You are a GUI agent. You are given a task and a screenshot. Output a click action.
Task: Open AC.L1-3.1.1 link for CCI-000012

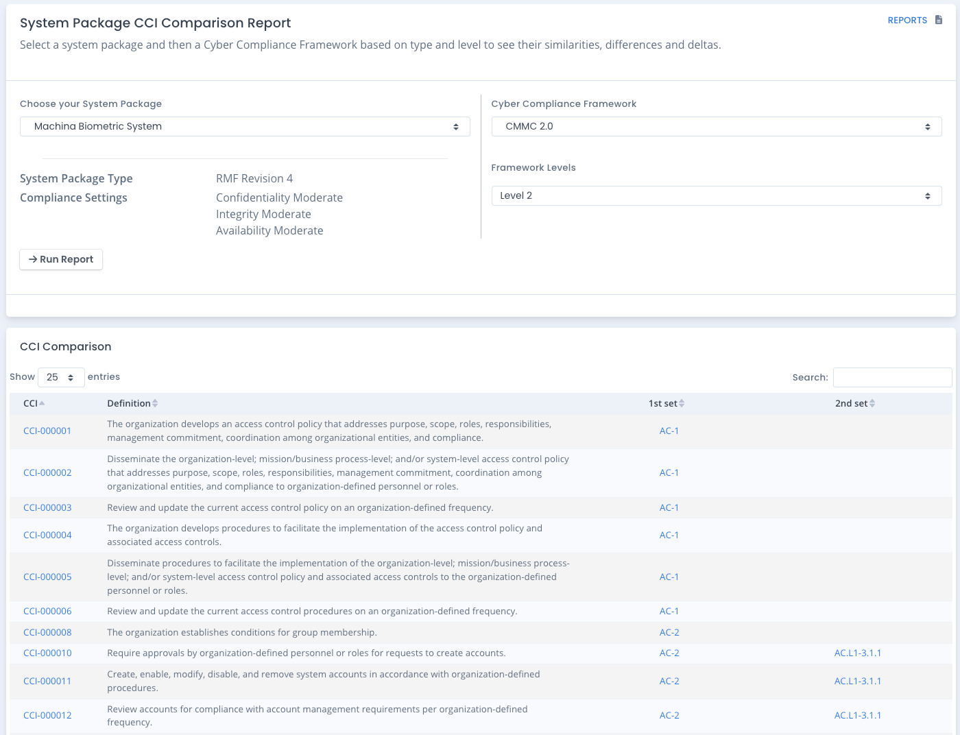(x=858, y=715)
